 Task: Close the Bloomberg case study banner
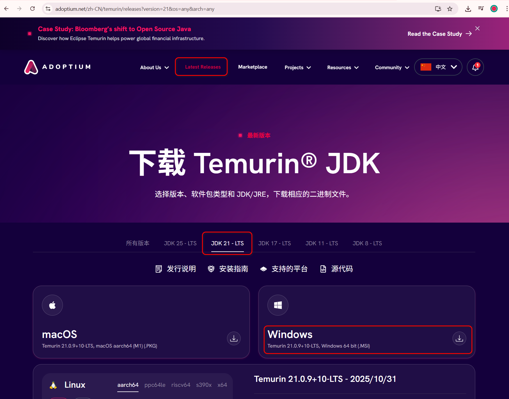477,28
